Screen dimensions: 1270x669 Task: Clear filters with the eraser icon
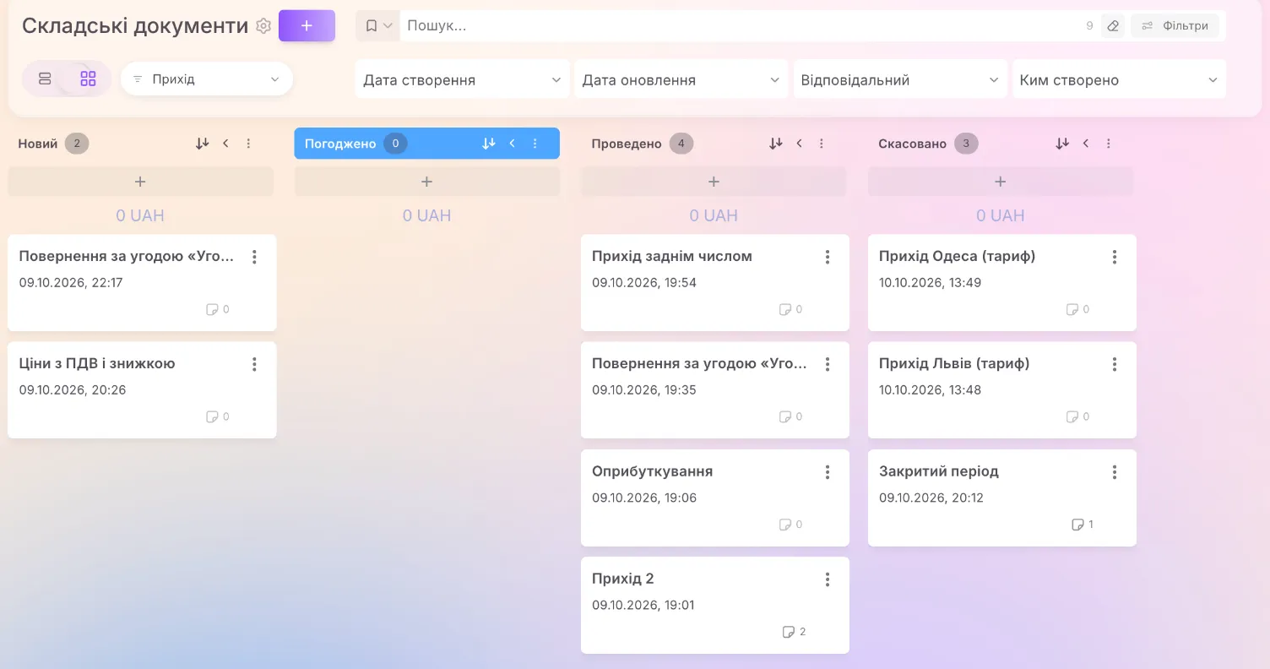coord(1113,26)
